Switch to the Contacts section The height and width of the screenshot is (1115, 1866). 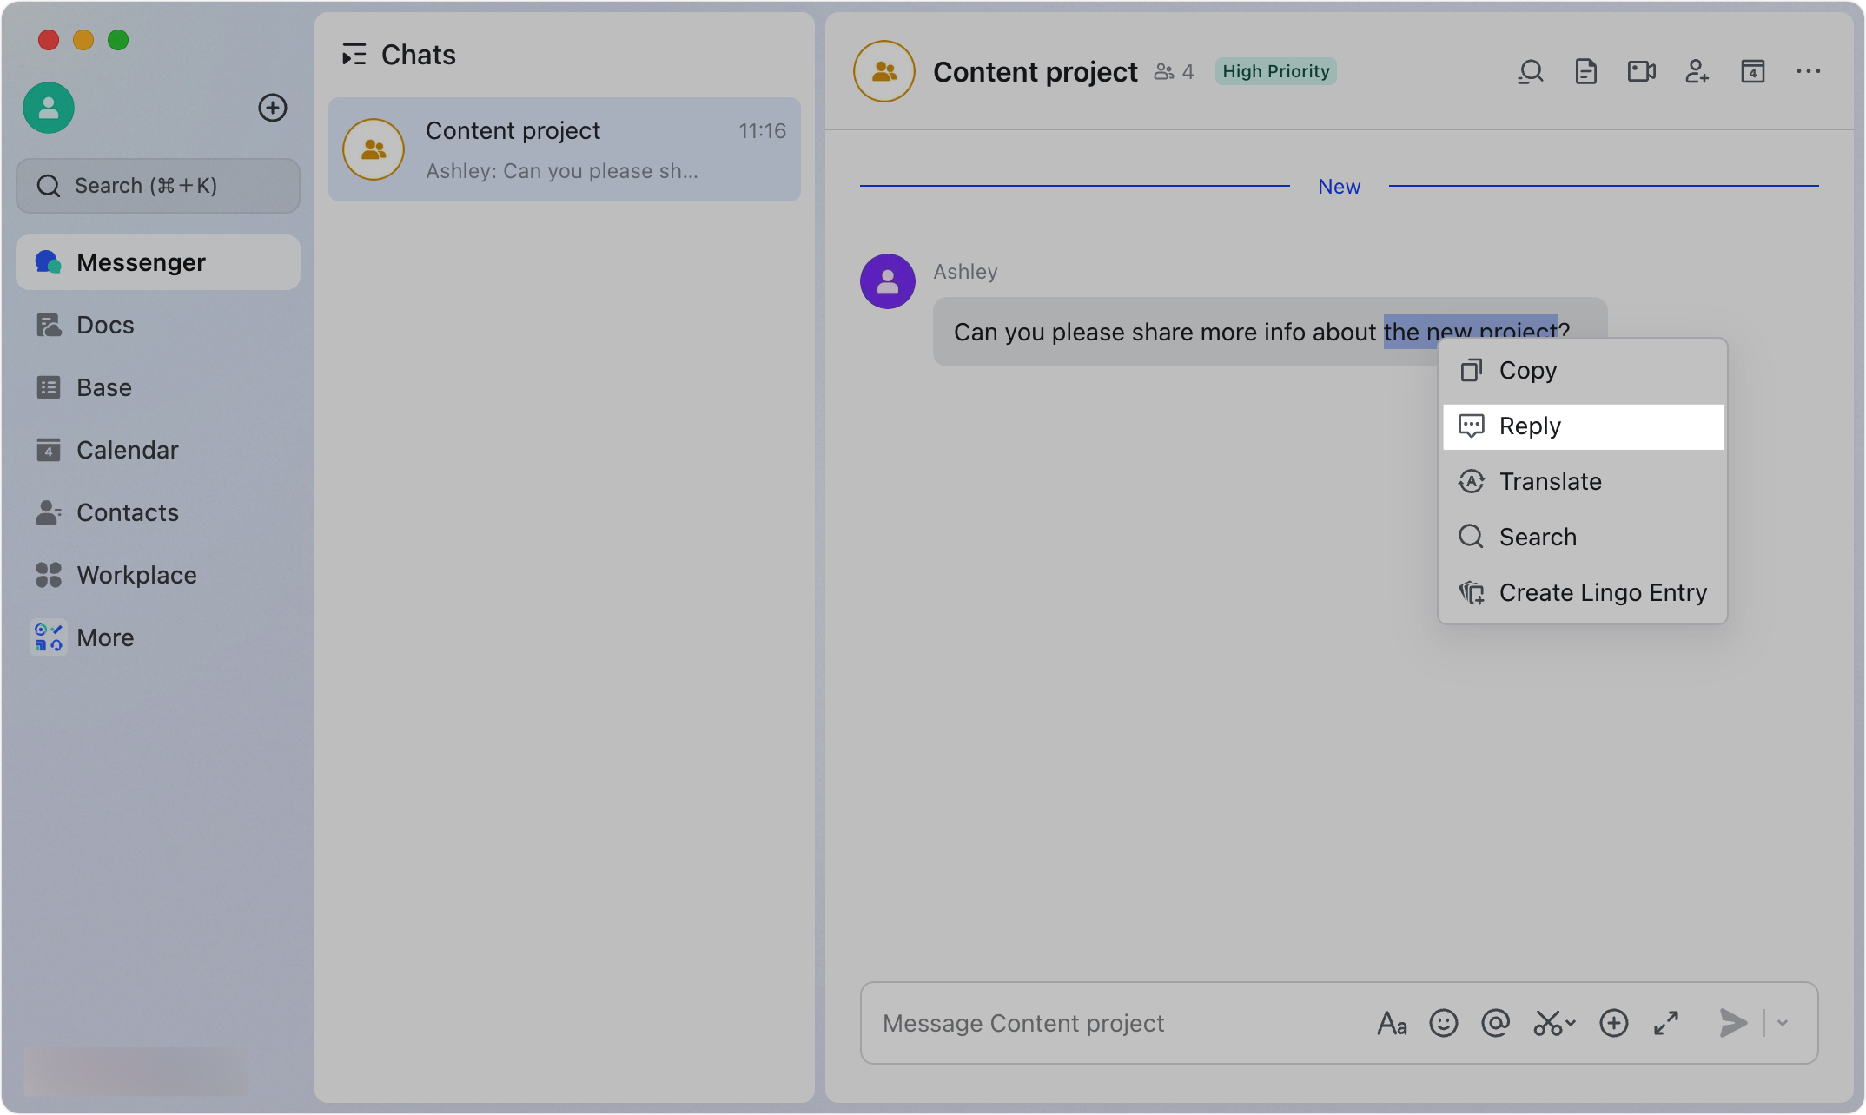(x=128, y=512)
